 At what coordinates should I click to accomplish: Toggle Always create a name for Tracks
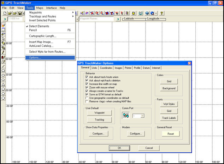(87, 91)
